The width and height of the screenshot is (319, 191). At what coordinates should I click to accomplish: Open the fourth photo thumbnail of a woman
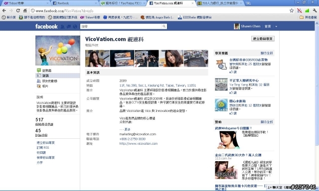tap(171, 59)
